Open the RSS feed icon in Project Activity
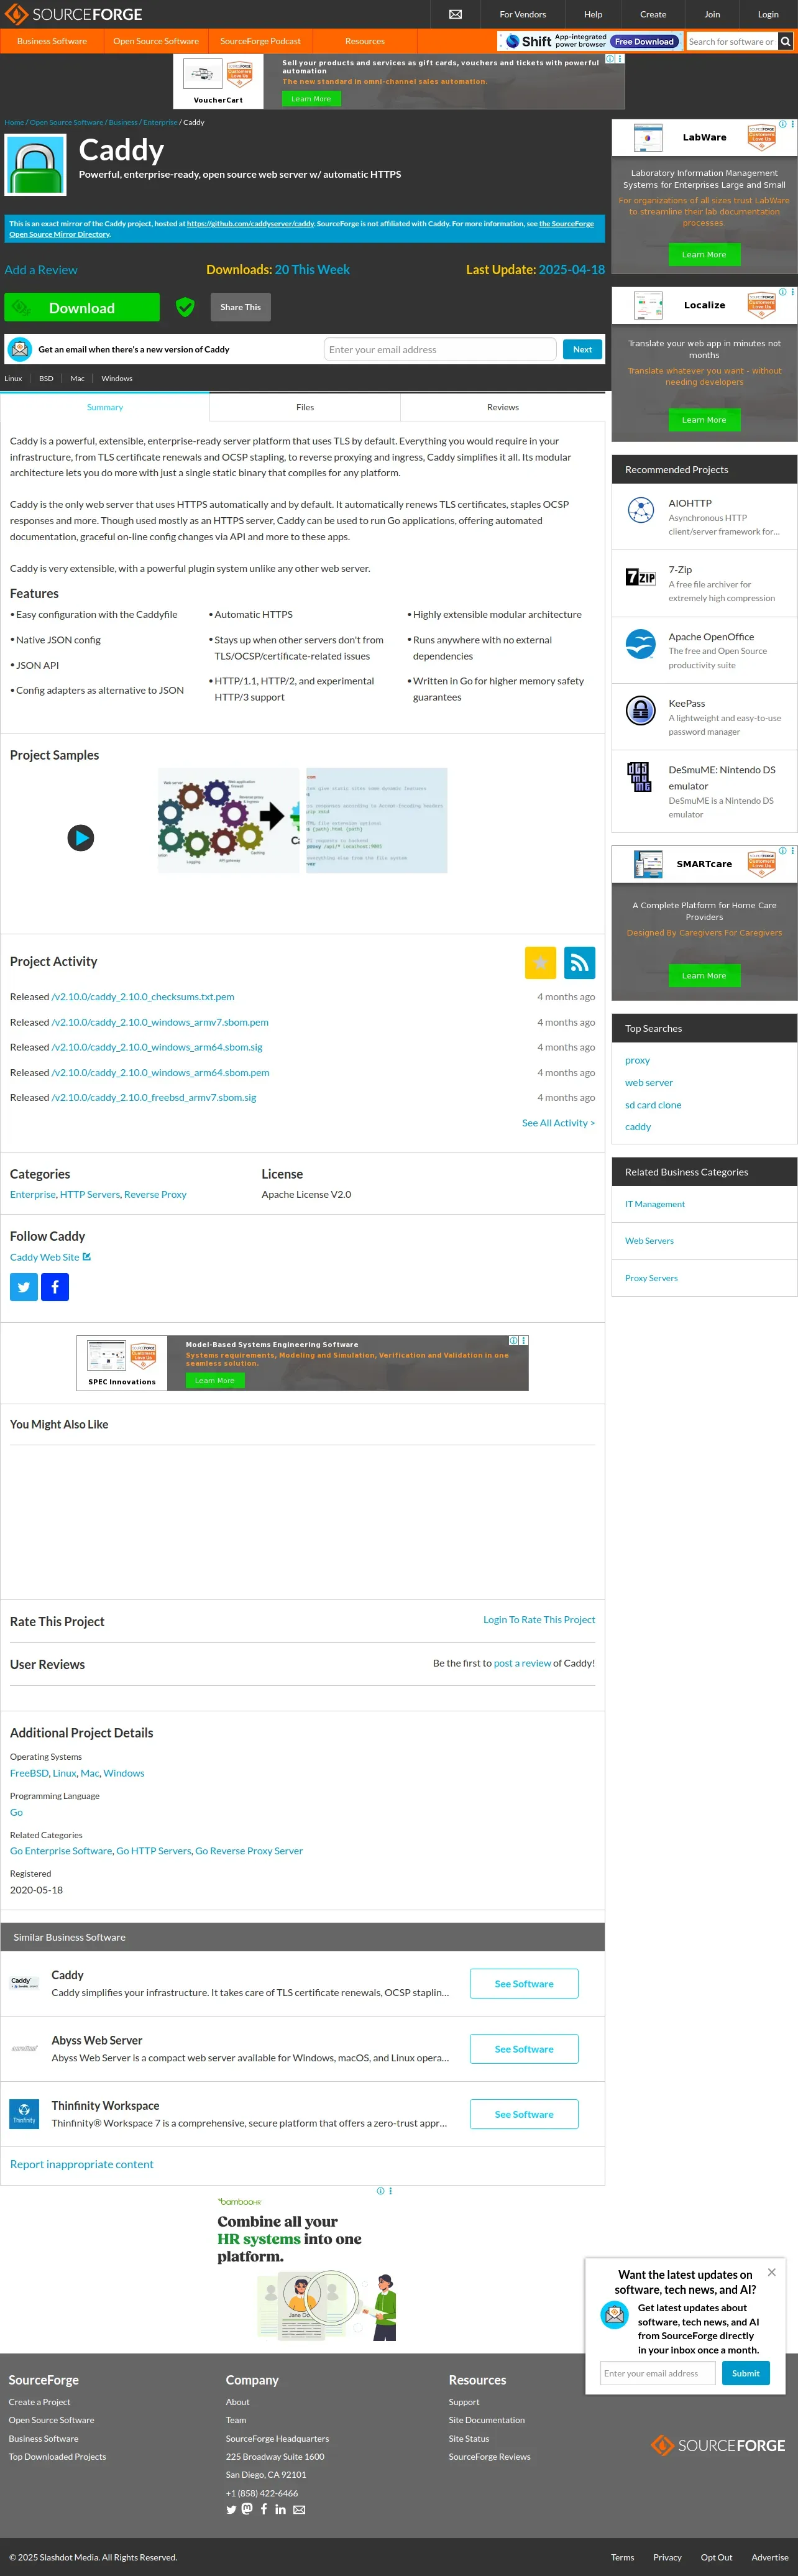Screen dimensions: 798x2576 coord(579,962)
